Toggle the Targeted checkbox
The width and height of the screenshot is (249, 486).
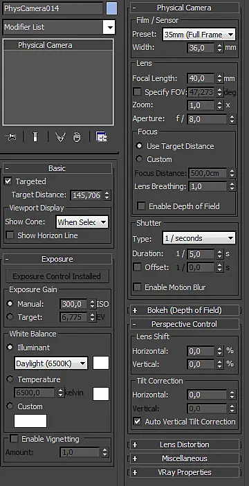(8, 181)
